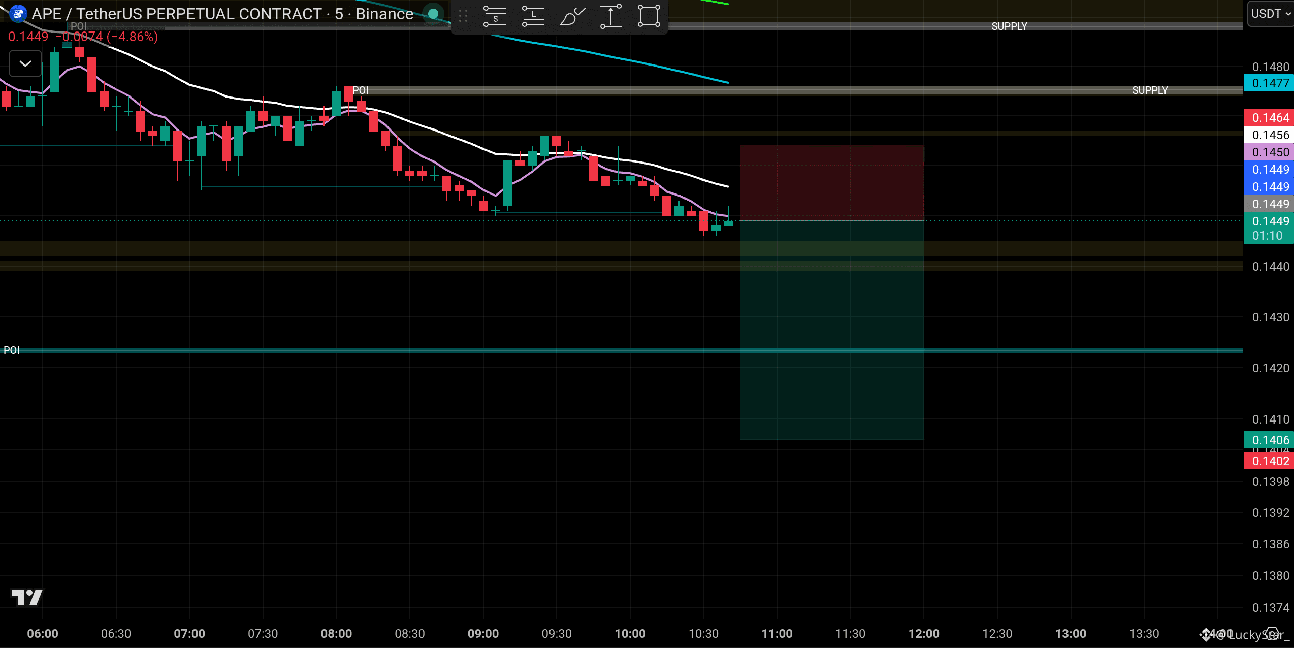Click the 11:00 time axis label

(777, 634)
